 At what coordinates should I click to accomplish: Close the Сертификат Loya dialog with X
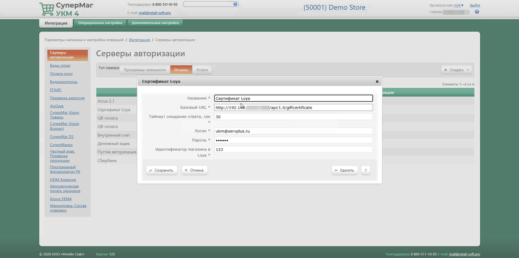click(377, 82)
